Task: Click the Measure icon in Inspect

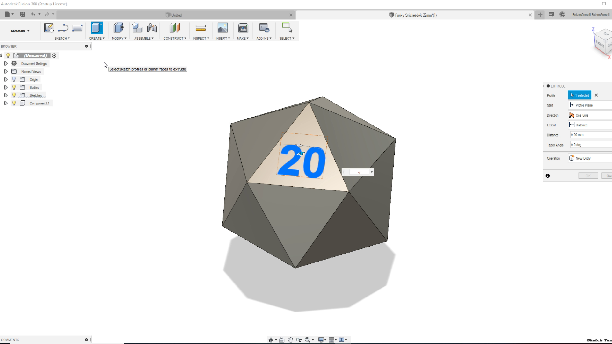Action: tap(200, 29)
